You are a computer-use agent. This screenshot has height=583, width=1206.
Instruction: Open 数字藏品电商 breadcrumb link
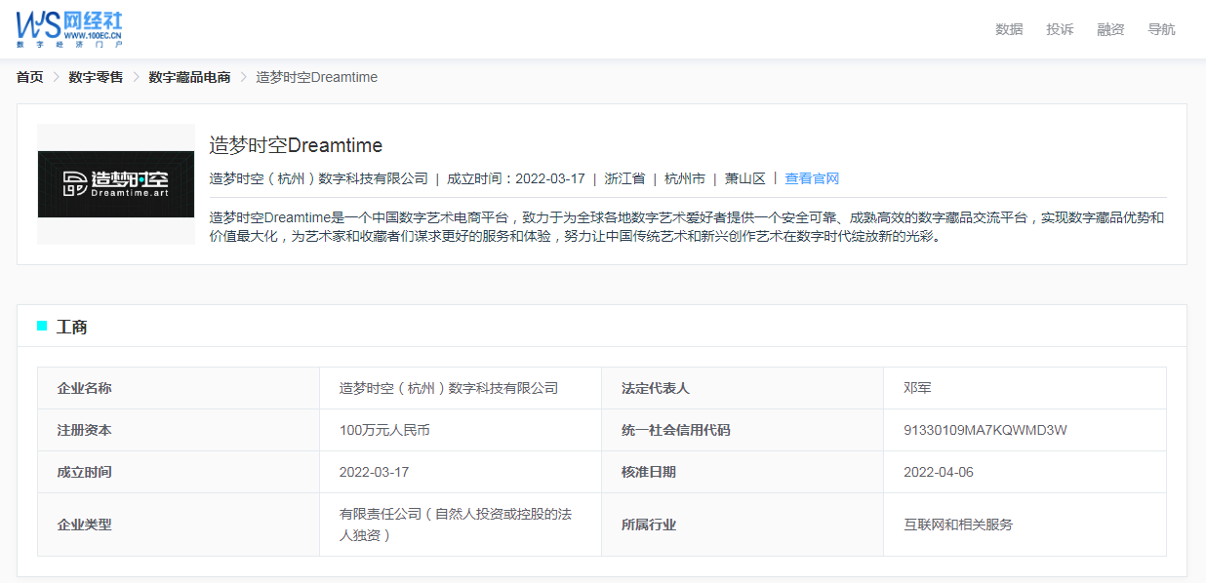pyautogui.click(x=189, y=77)
